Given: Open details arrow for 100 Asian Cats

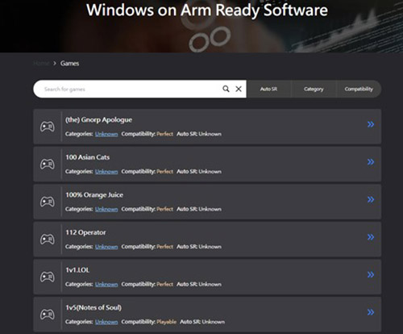Looking at the screenshot, I should [x=371, y=162].
